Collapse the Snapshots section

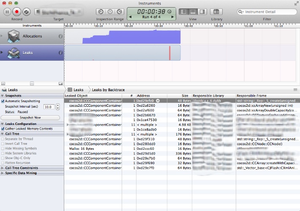point(3,96)
